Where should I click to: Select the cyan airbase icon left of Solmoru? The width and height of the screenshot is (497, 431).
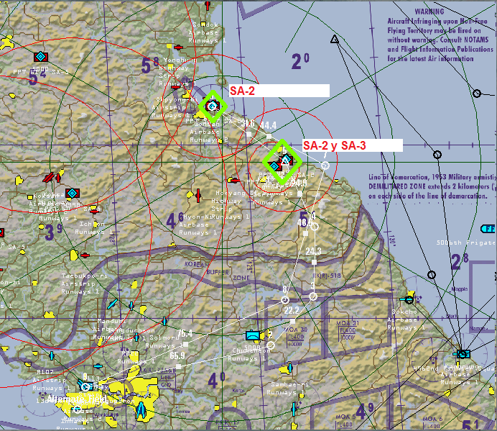136,337
